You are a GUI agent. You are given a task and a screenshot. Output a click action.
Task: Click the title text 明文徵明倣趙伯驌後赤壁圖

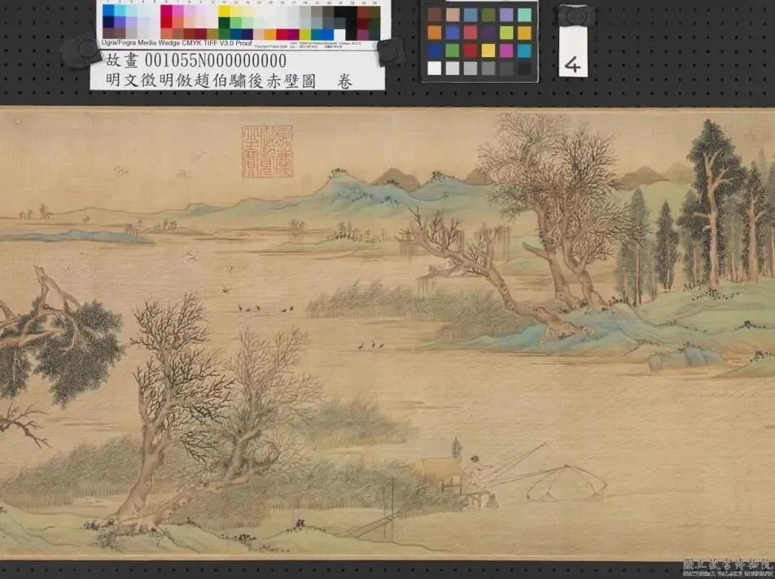(211, 81)
